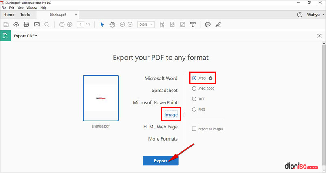This screenshot has height=173, width=326.
Task: Click the blue Export button
Action: [161, 161]
